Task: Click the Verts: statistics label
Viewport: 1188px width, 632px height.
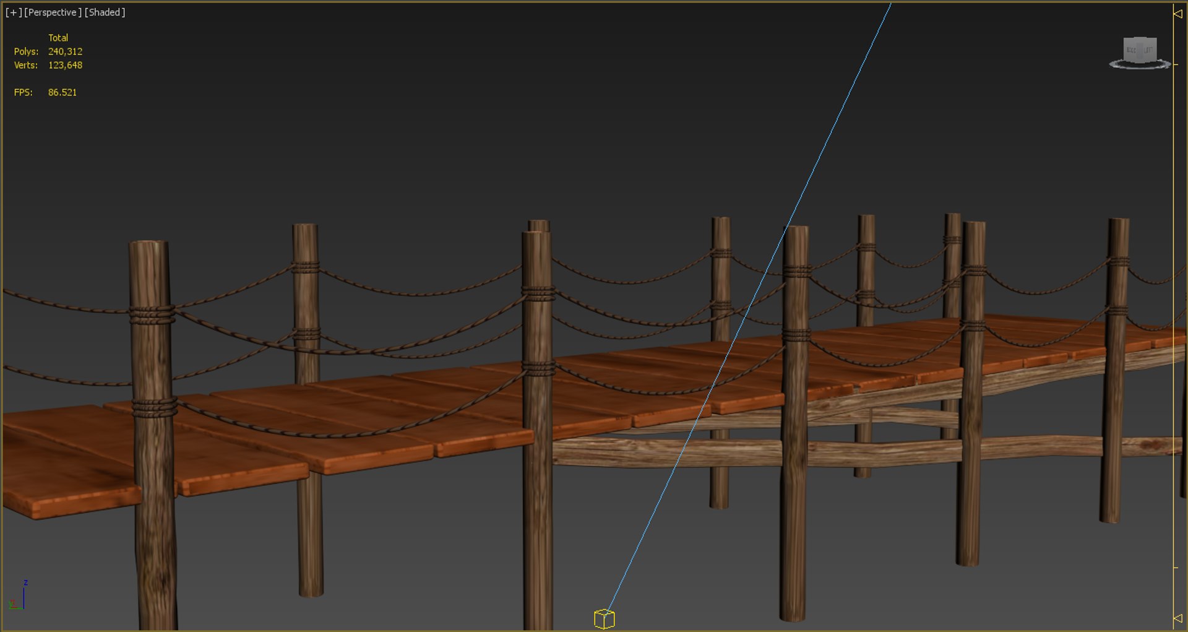Action: (x=25, y=65)
